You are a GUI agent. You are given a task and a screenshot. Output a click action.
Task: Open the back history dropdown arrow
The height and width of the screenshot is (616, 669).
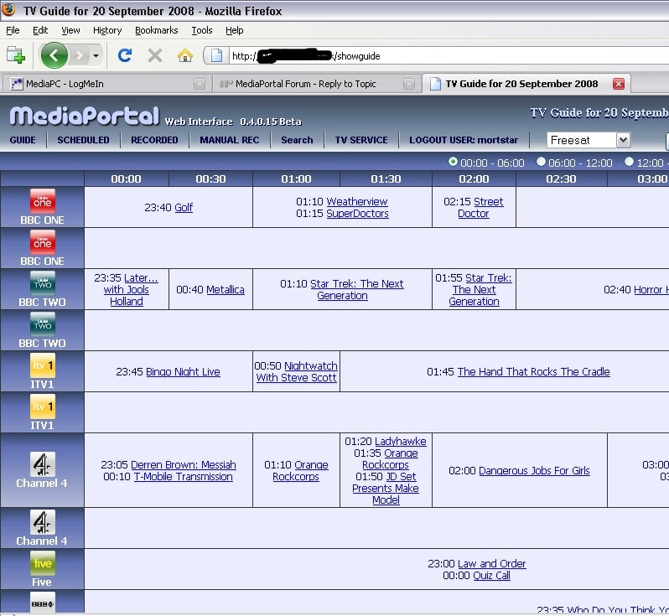click(96, 56)
